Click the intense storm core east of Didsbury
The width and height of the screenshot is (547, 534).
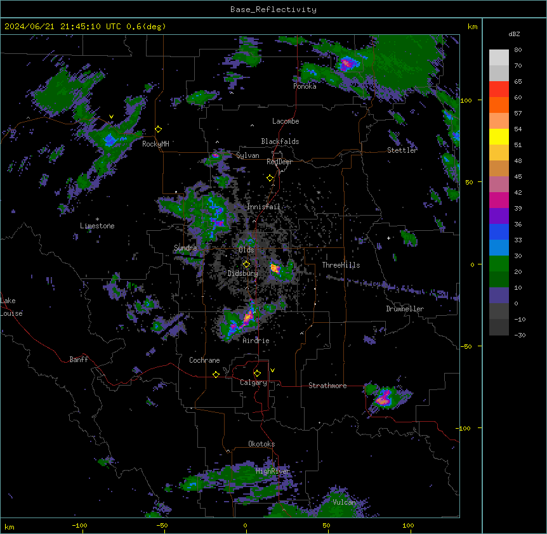click(x=275, y=268)
